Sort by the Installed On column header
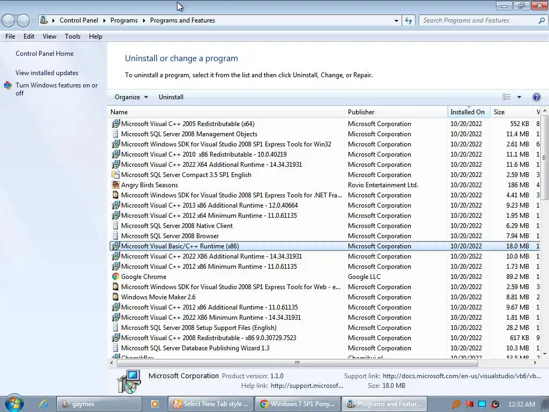 tap(469, 112)
